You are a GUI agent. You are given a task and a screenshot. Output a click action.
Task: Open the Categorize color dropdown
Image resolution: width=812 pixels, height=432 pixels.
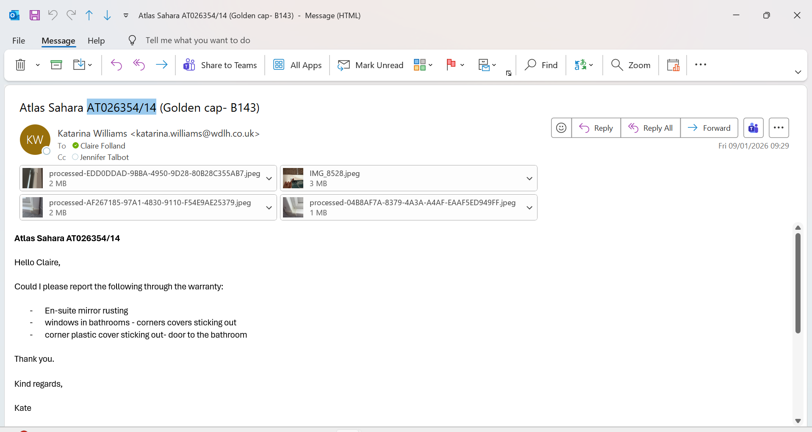(x=423, y=65)
